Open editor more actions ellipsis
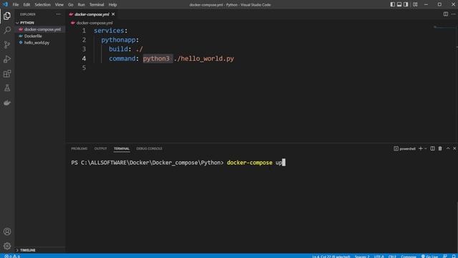 pos(453,14)
